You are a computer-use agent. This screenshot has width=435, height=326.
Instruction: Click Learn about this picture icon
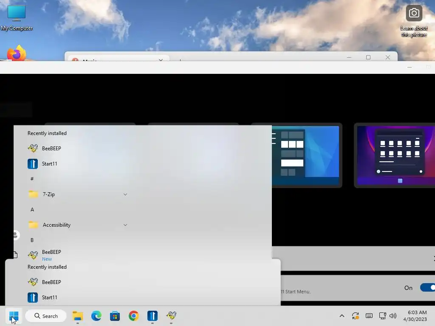414,21
